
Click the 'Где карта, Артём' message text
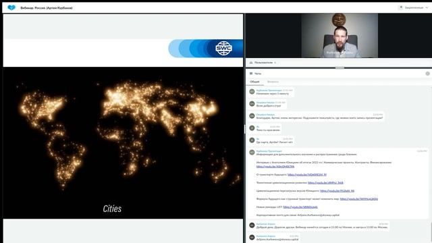tap(275, 142)
